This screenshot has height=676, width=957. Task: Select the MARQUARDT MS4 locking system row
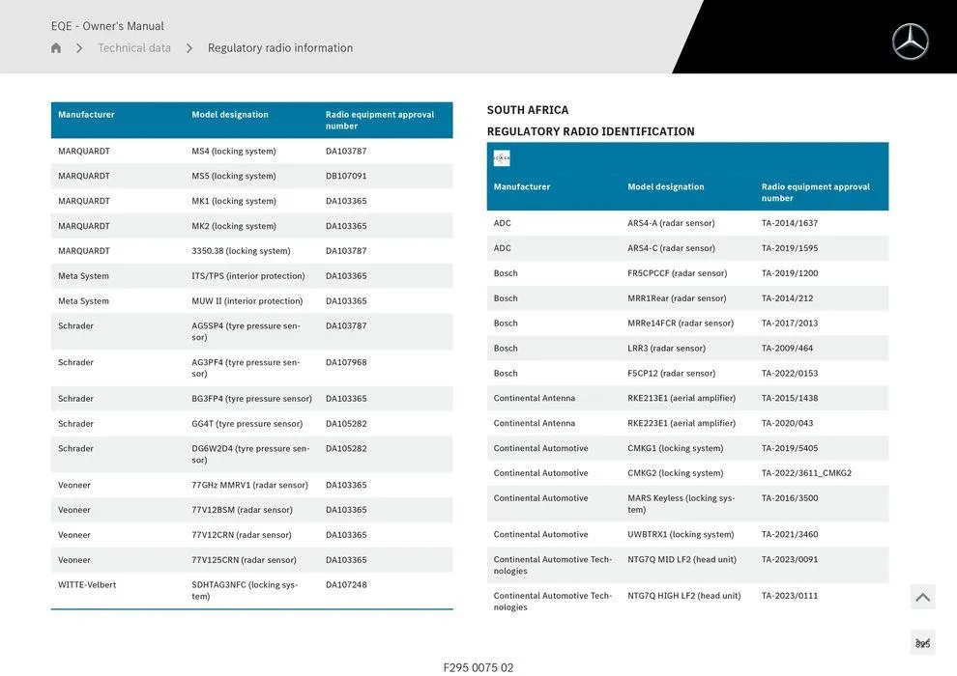(251, 152)
